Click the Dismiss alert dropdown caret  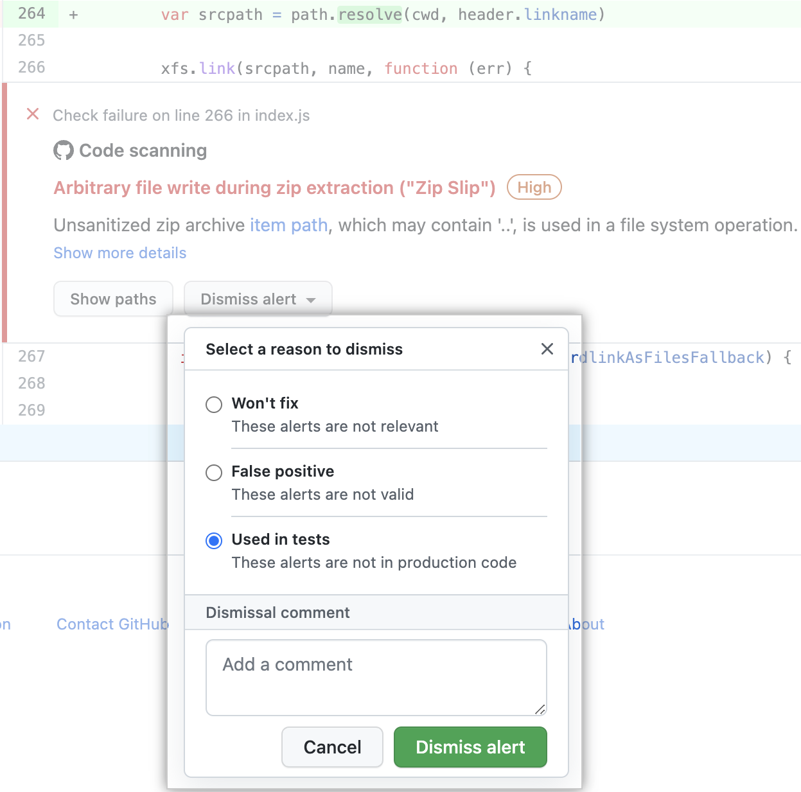pyautogui.click(x=312, y=299)
